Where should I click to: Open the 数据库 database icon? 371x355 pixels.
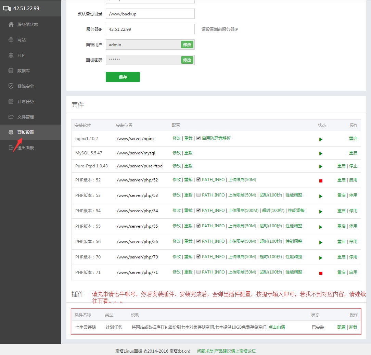[11, 71]
